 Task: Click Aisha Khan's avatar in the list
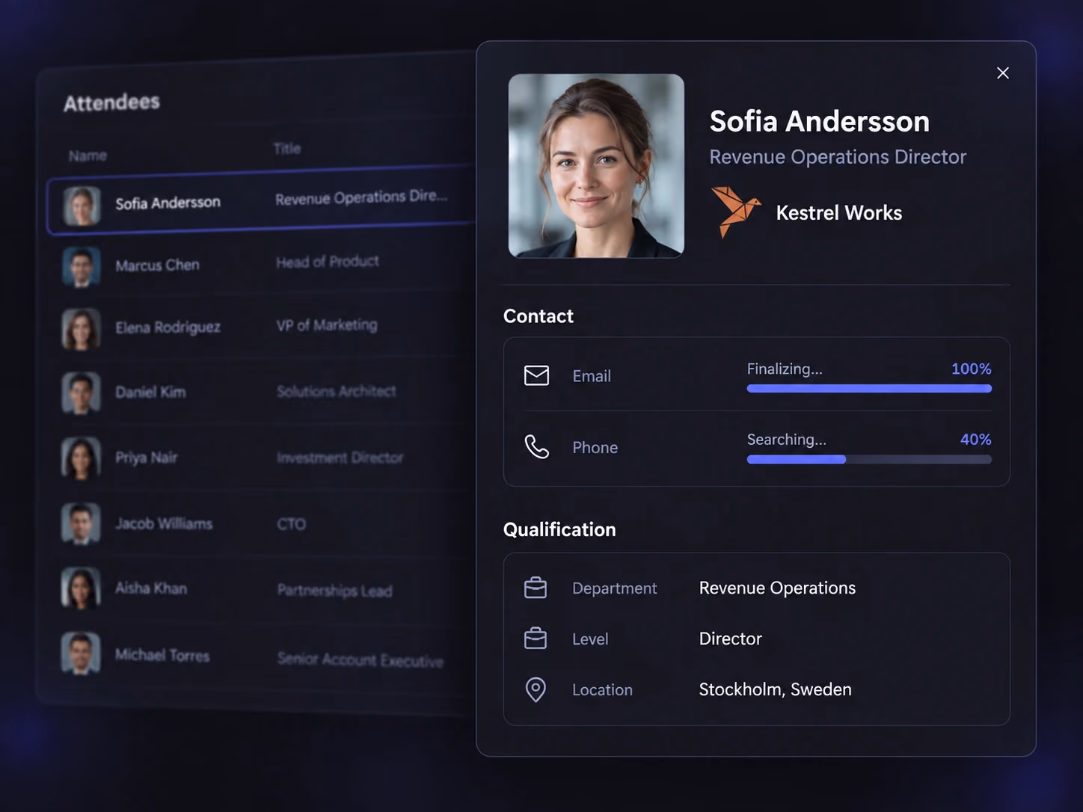click(81, 588)
